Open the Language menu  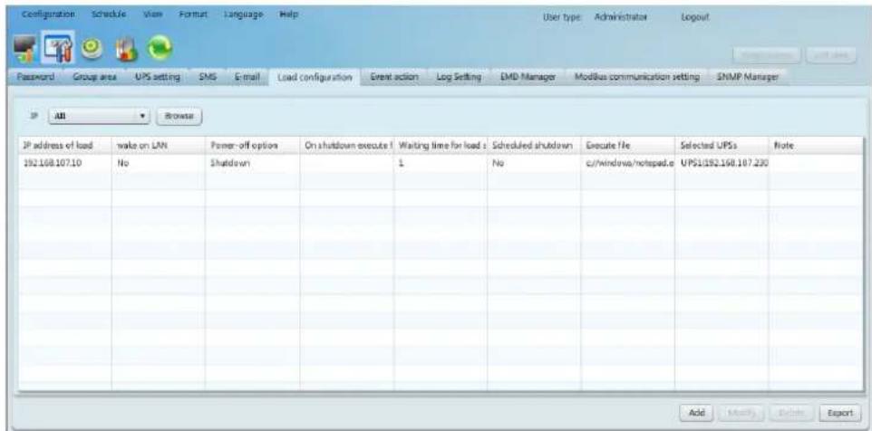tap(244, 13)
